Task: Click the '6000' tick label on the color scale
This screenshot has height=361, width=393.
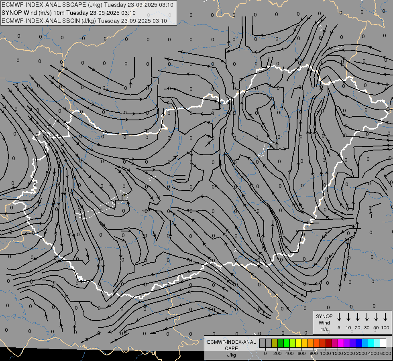Action: (x=386, y=353)
